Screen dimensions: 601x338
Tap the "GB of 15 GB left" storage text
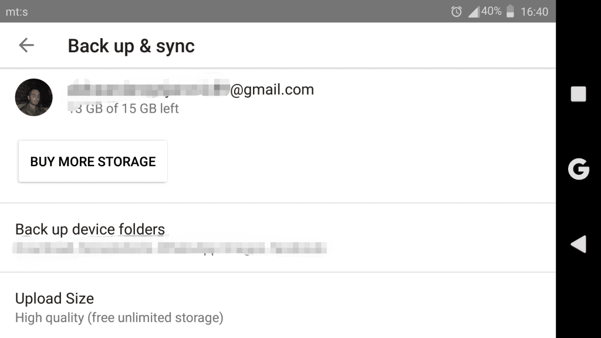coord(123,109)
